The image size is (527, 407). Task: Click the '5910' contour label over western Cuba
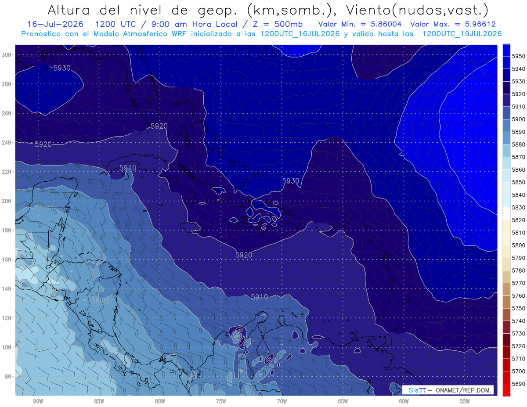point(128,168)
